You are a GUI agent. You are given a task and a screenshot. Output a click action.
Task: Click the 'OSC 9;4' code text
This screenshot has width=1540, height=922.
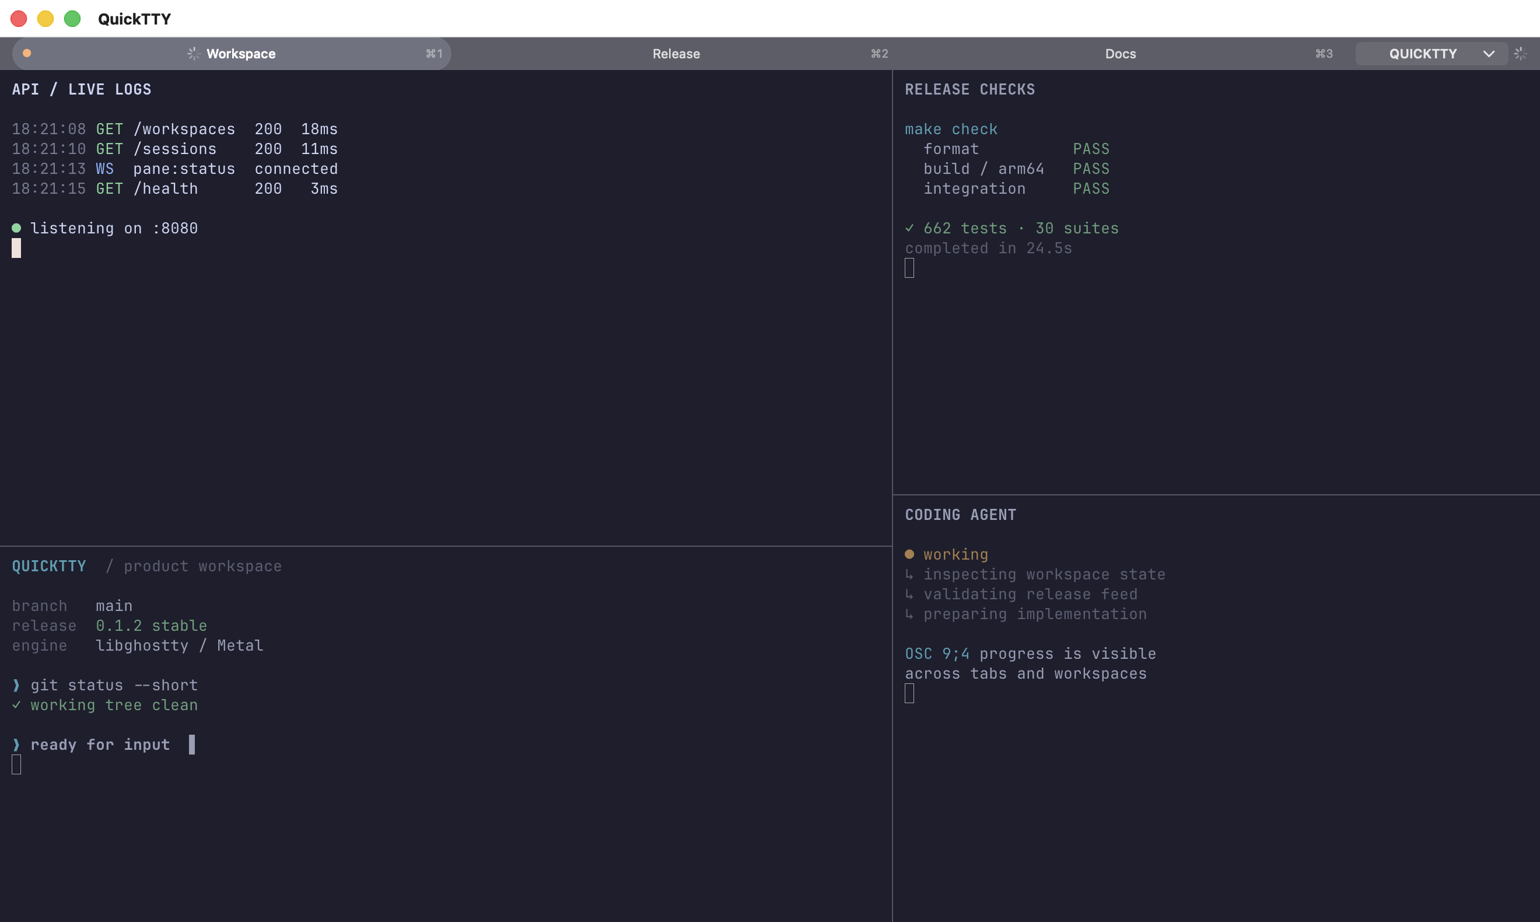tap(937, 654)
